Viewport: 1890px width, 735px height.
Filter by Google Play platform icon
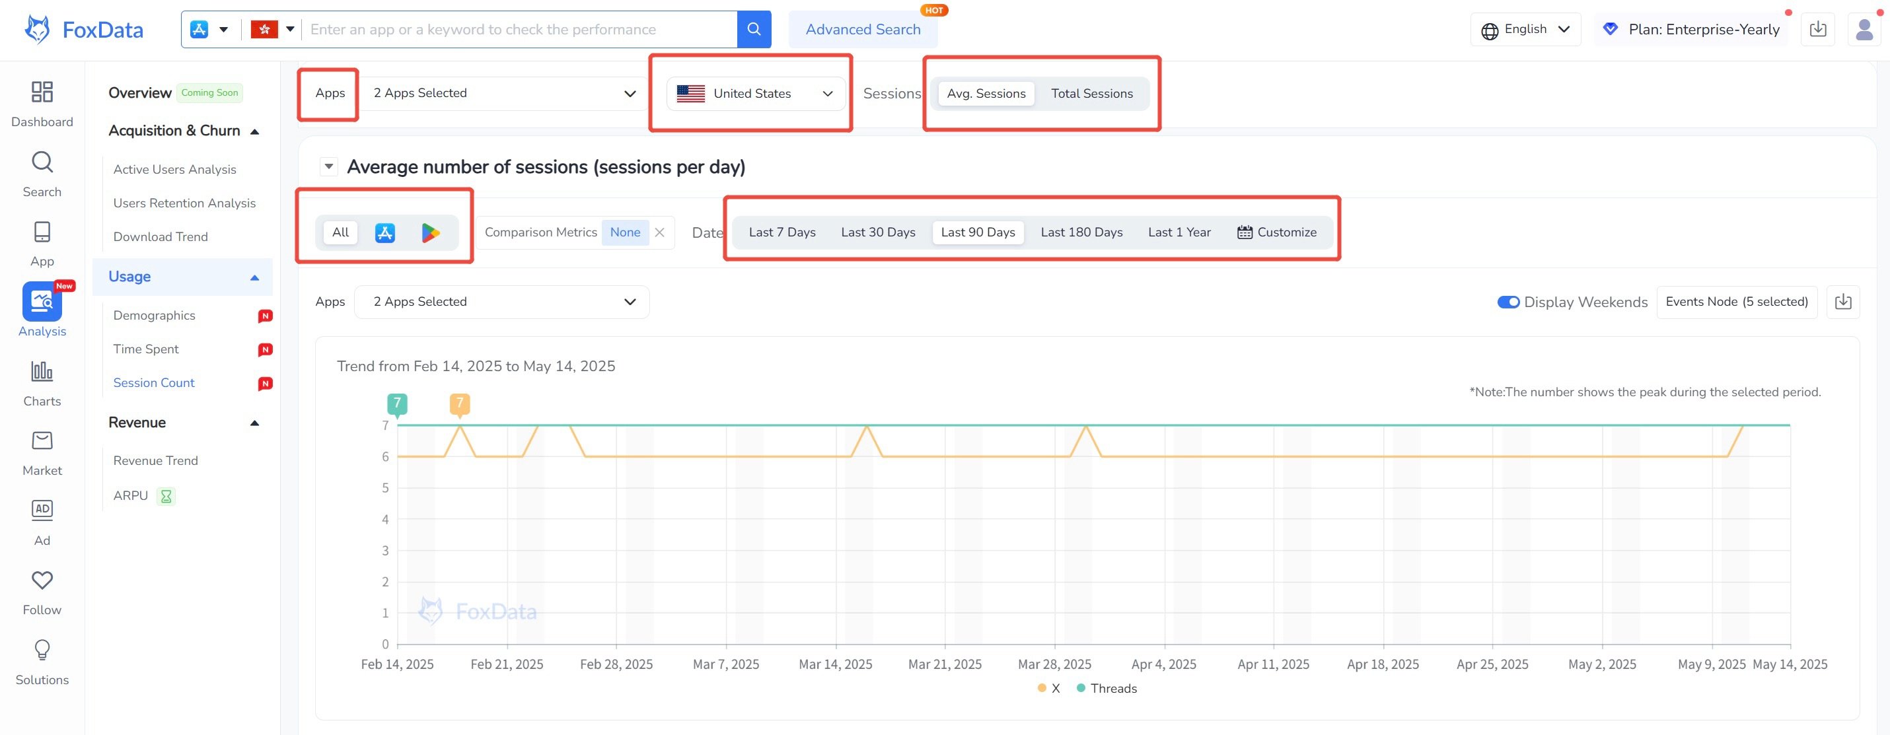pos(431,232)
